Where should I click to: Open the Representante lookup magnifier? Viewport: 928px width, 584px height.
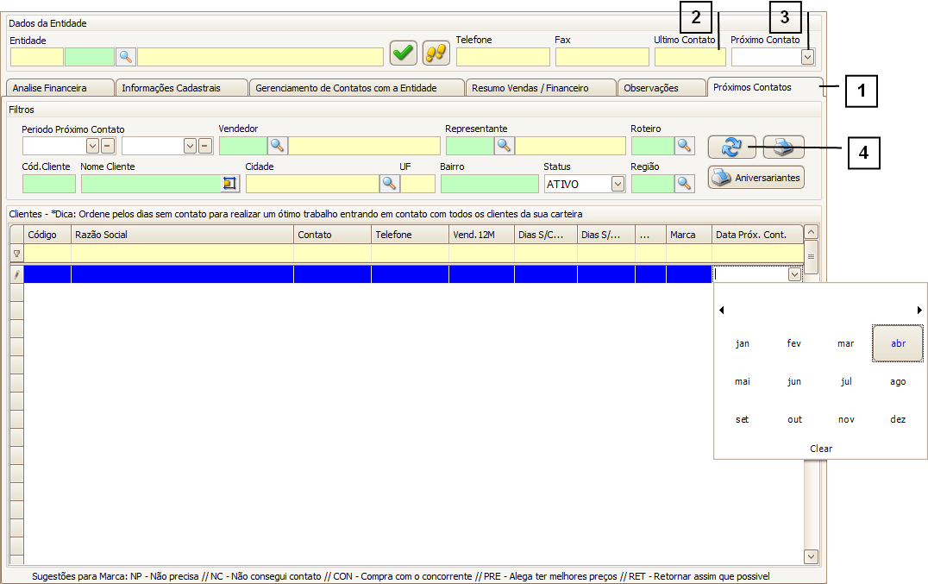pyautogui.click(x=505, y=146)
